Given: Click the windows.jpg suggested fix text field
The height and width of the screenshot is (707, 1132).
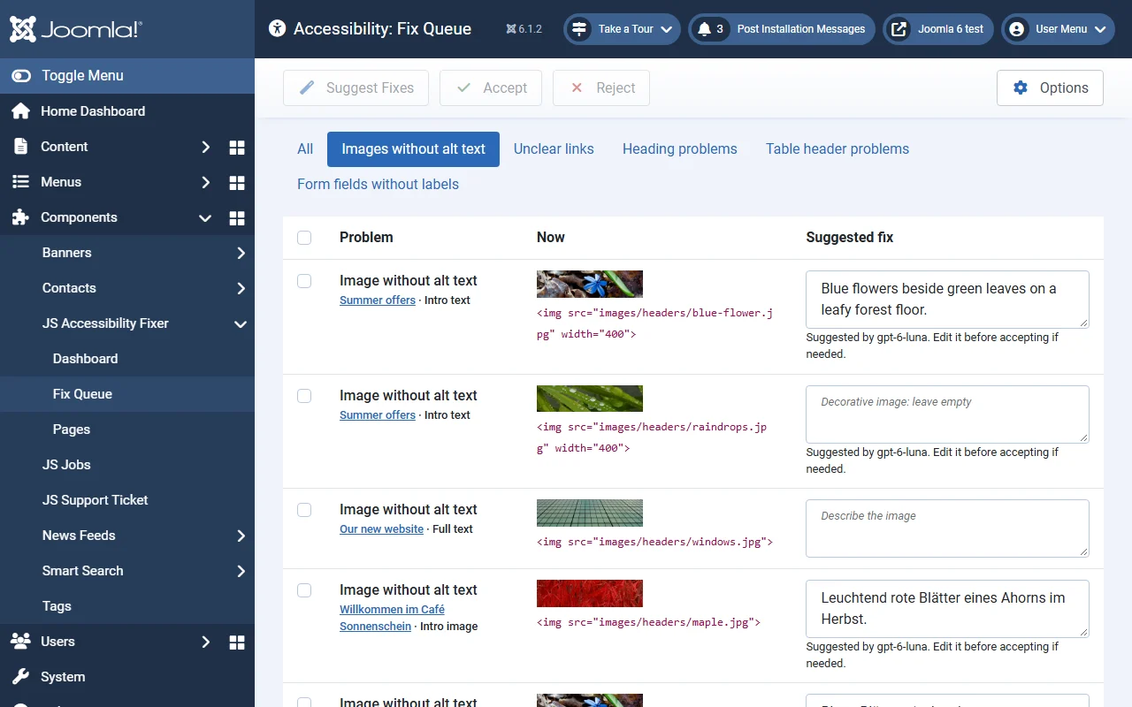Looking at the screenshot, I should click(x=947, y=528).
